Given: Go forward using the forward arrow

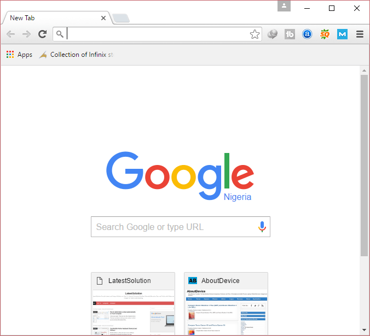Looking at the screenshot, I should 26,34.
